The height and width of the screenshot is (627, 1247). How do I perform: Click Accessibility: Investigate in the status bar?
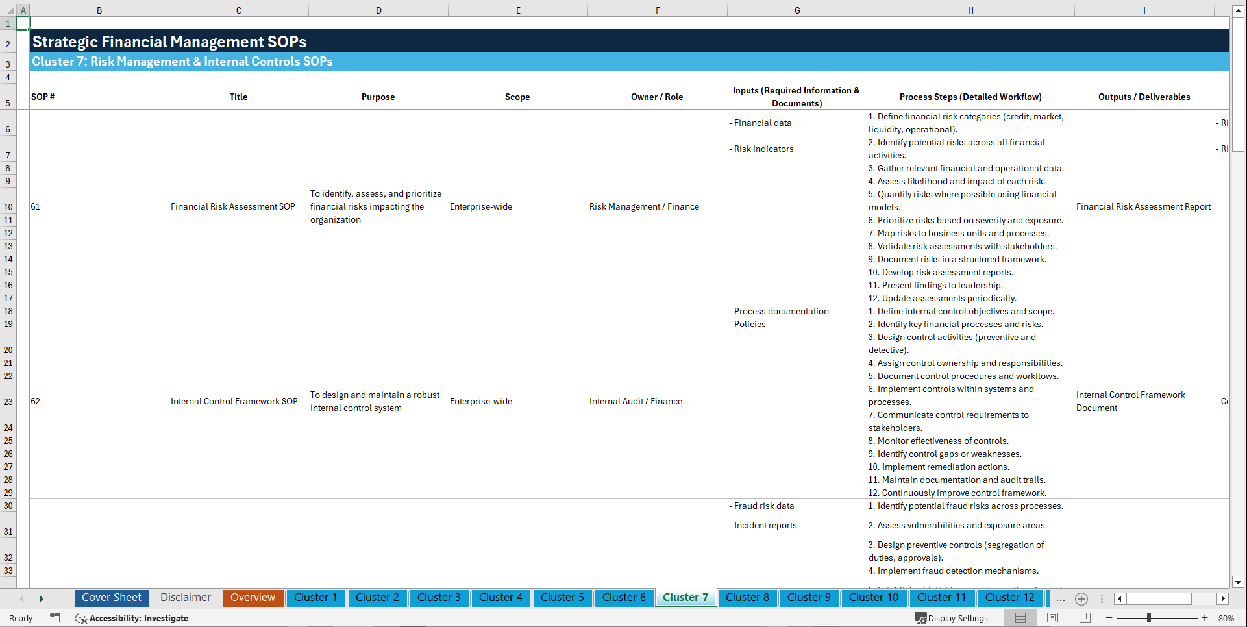click(139, 619)
